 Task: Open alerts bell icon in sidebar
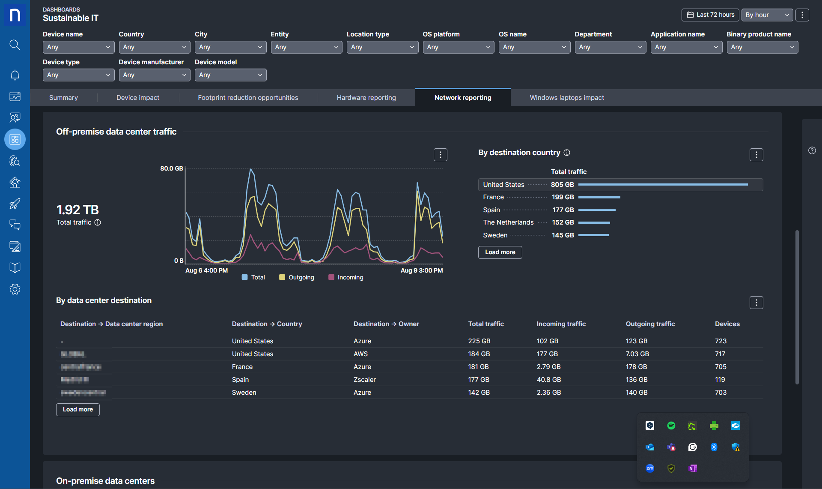click(15, 75)
